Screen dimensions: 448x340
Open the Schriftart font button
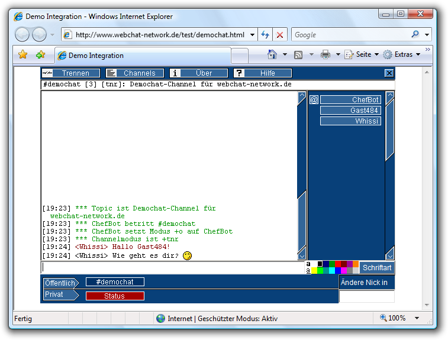coord(376,267)
